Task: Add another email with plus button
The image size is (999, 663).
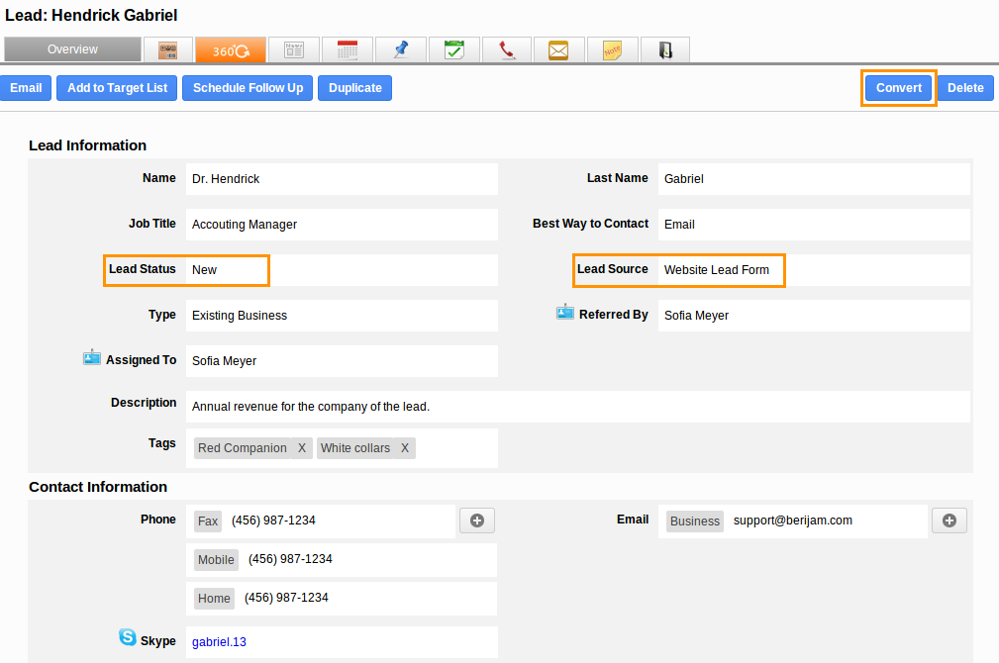Action: pyautogui.click(x=949, y=521)
